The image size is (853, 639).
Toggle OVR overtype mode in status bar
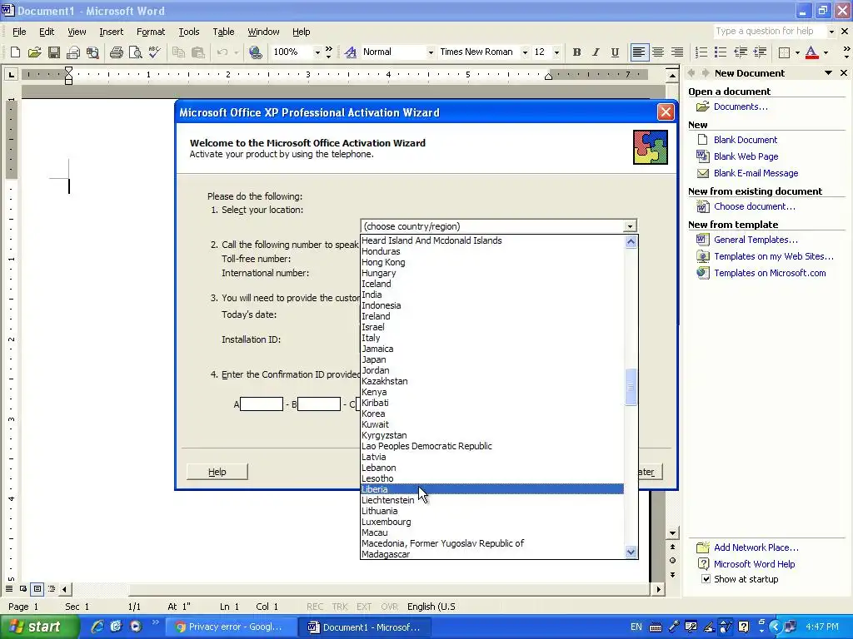click(389, 607)
